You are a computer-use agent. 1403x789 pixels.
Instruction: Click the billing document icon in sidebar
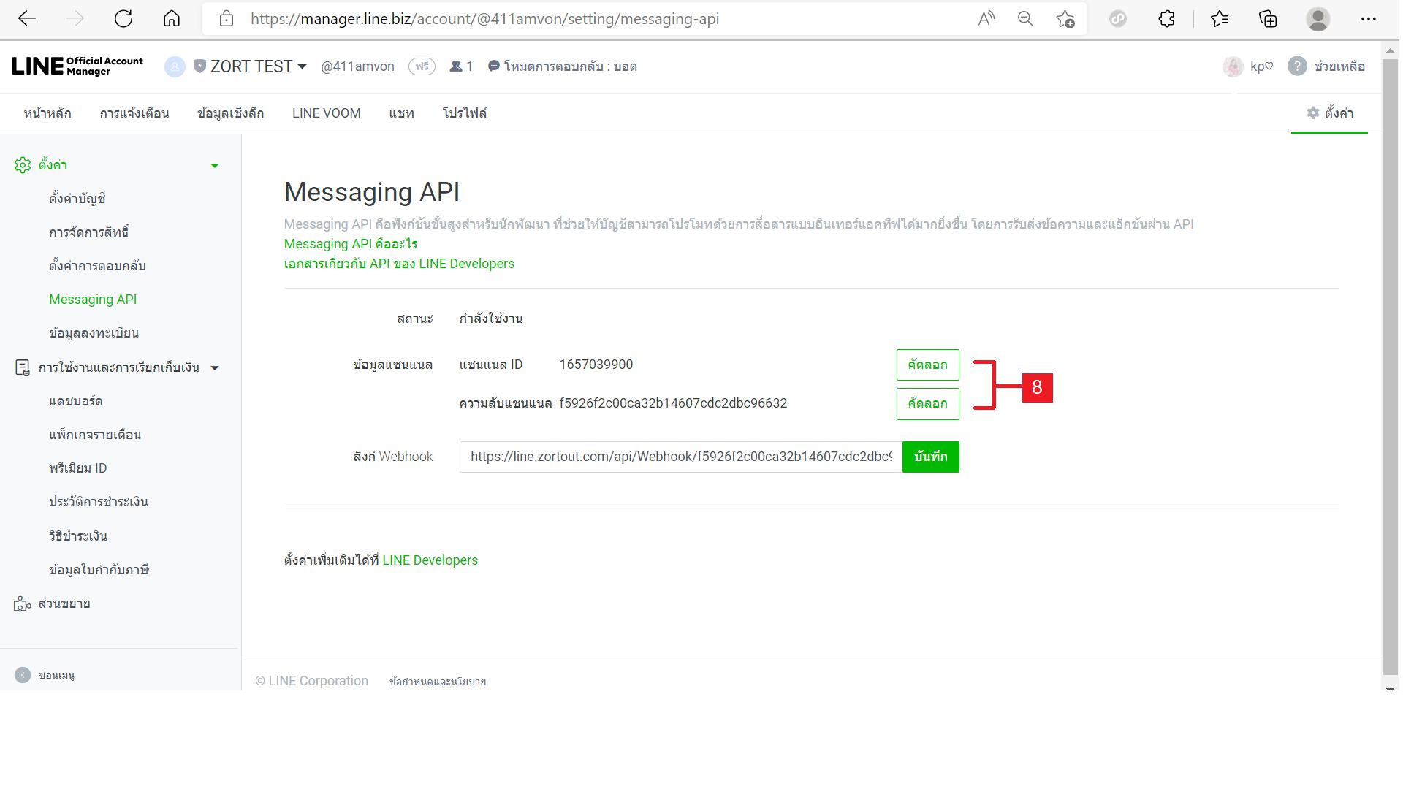coord(23,367)
